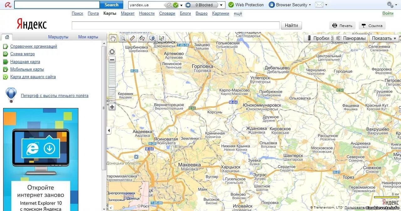Click the Internet Explorer 10 ad banner

click(x=41, y=160)
